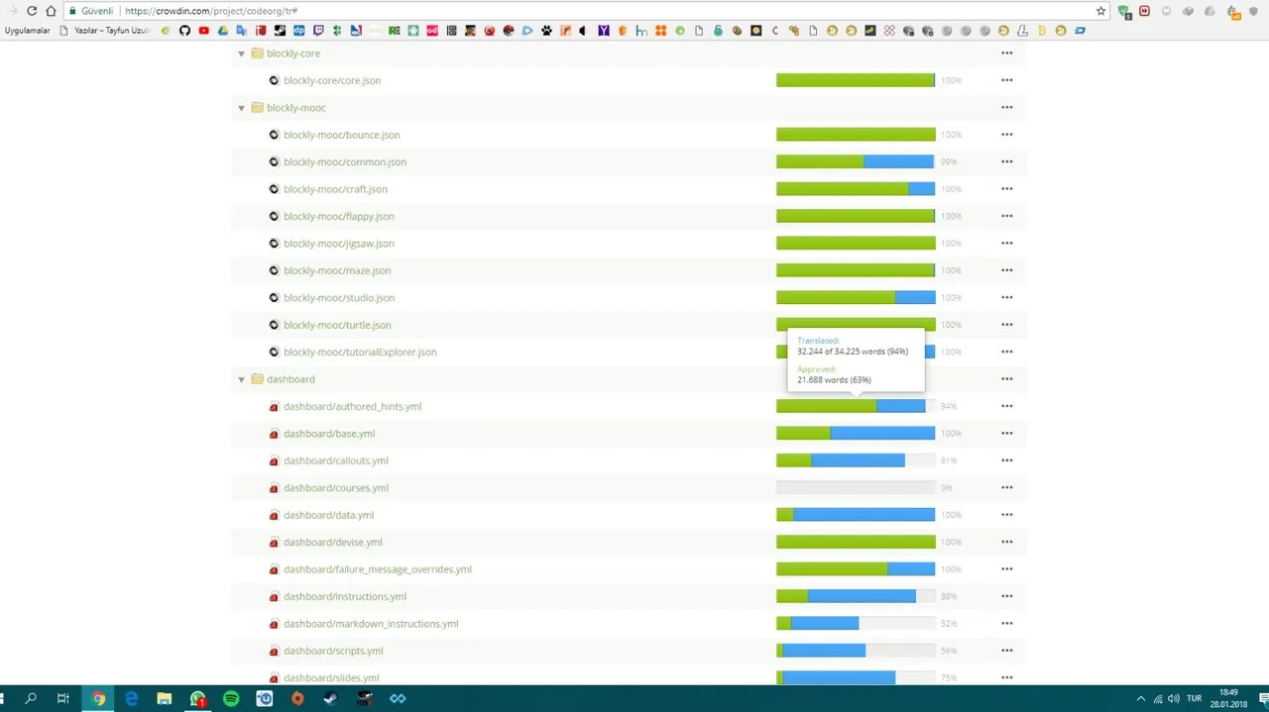Click the markdown_instructions.yml progress bar

[x=856, y=624]
